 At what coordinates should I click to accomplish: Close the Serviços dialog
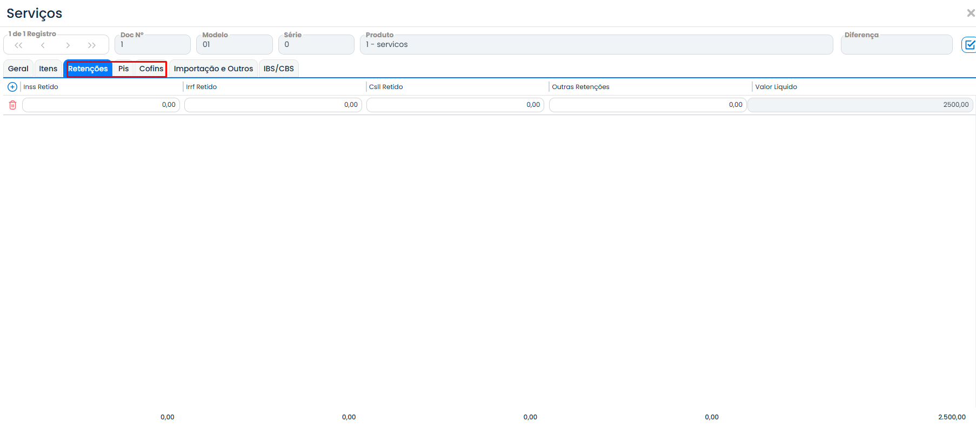coord(971,13)
